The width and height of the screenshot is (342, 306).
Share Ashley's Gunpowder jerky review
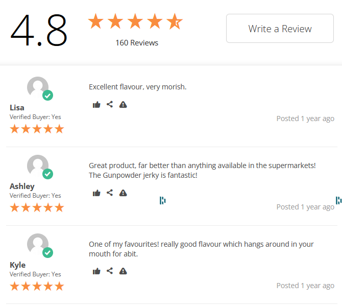(110, 193)
